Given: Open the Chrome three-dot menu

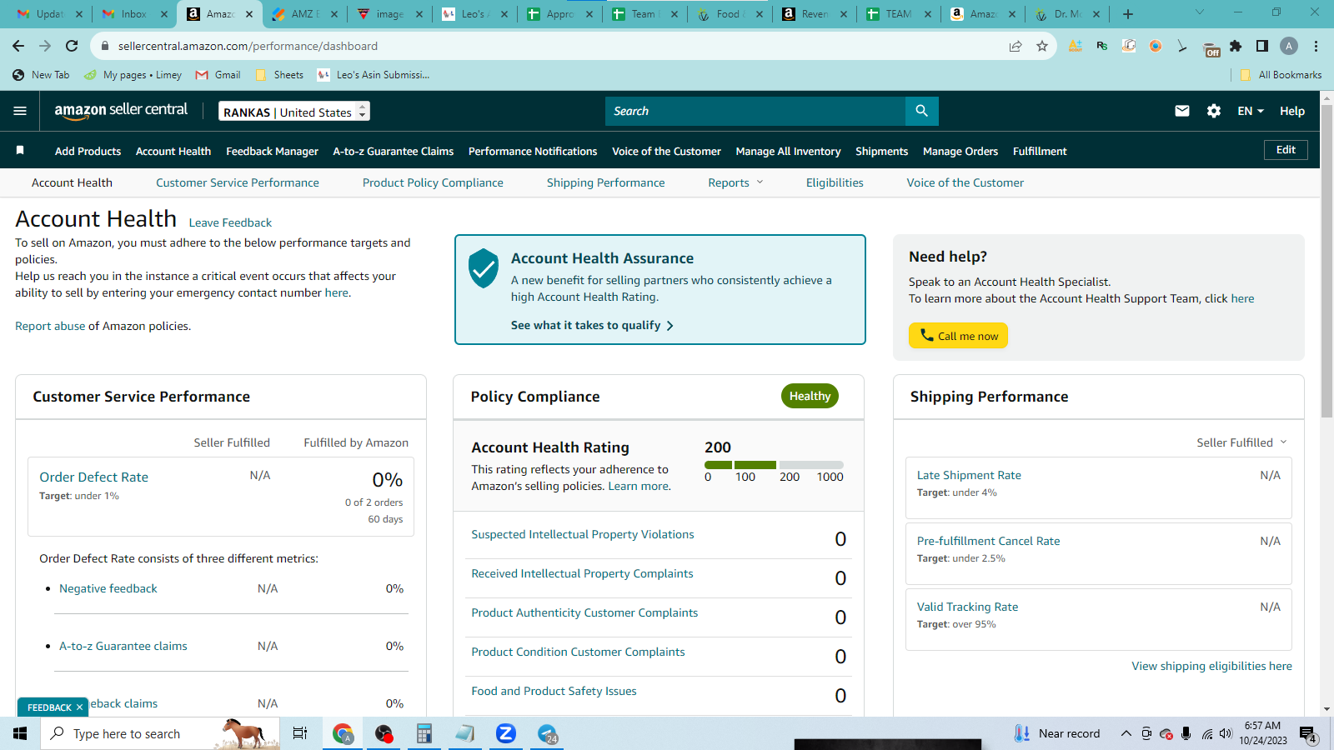Looking at the screenshot, I should (x=1316, y=46).
